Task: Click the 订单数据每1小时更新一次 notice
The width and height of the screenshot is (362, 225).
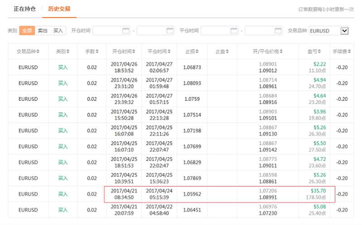Action: coord(326,9)
